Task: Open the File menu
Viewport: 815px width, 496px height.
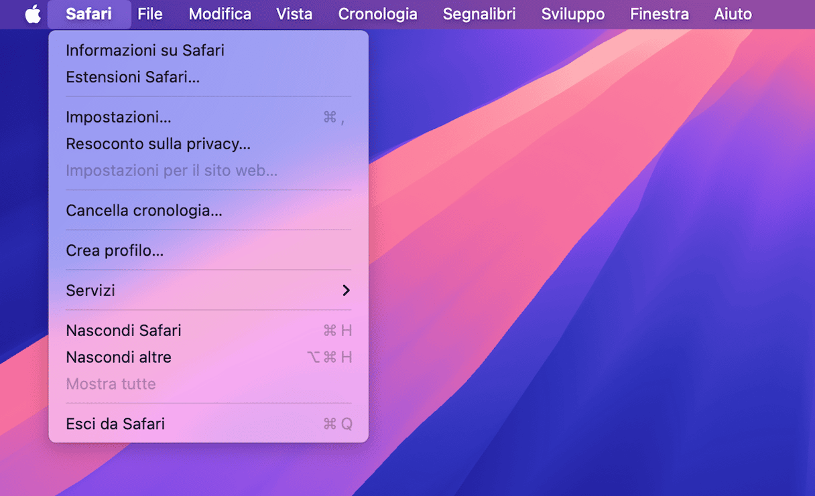Action: tap(150, 14)
